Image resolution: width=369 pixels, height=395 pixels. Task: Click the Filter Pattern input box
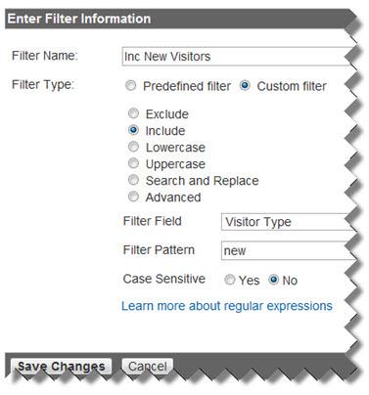click(288, 250)
